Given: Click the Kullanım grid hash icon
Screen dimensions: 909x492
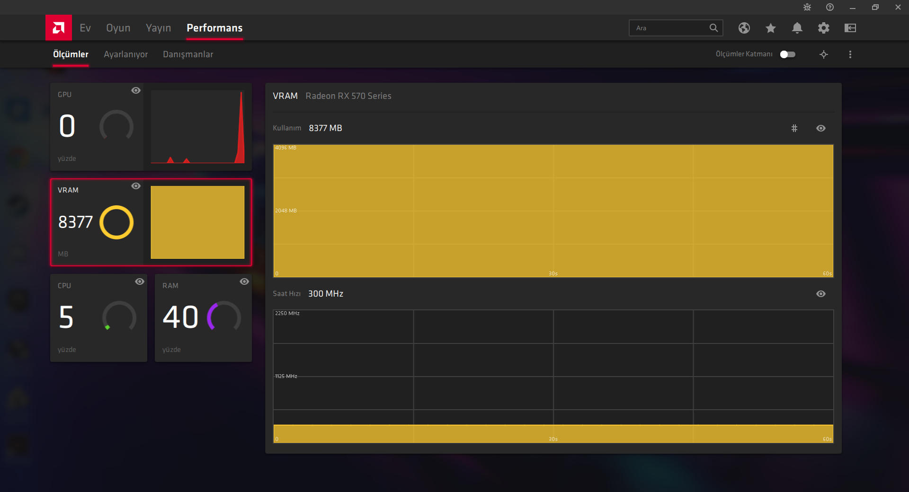Looking at the screenshot, I should [x=794, y=128].
